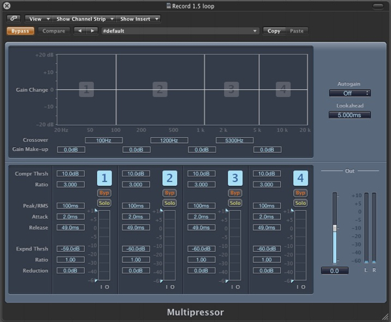Bypass band 4 with Byp button
This screenshot has width=391, height=322.
point(300,193)
